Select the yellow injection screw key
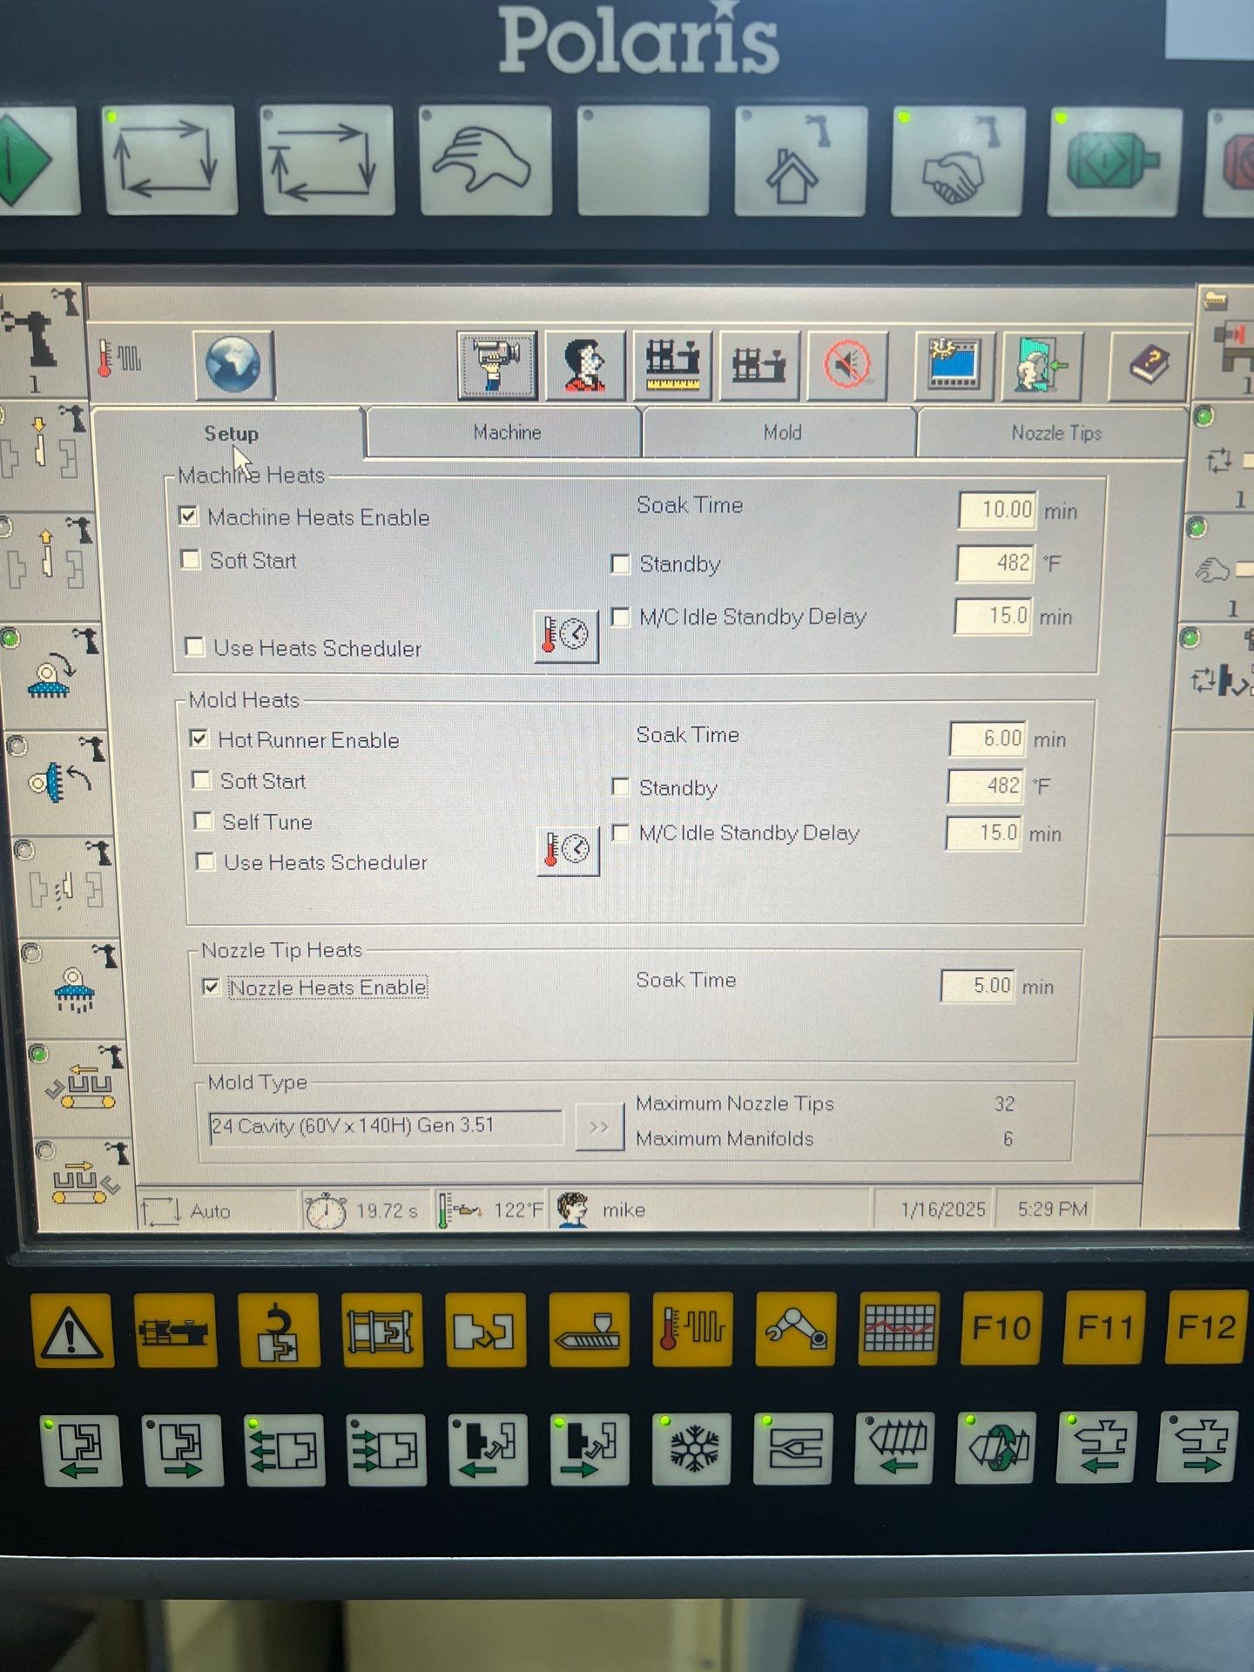The height and width of the screenshot is (1672, 1254). click(x=590, y=1330)
